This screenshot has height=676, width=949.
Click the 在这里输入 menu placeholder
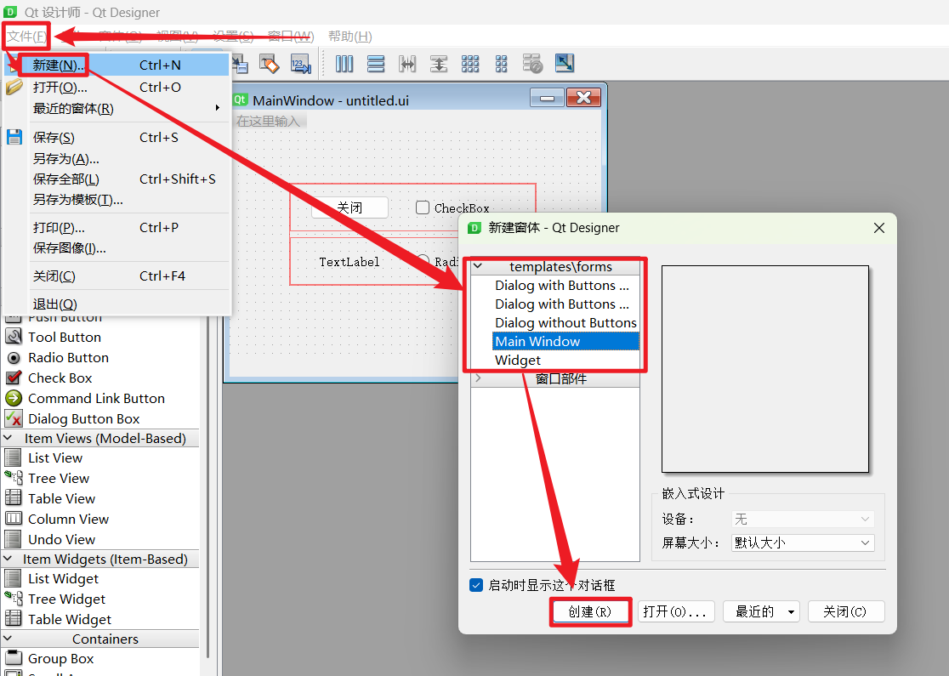268,121
